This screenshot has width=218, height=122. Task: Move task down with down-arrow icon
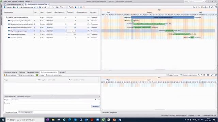[35, 7]
